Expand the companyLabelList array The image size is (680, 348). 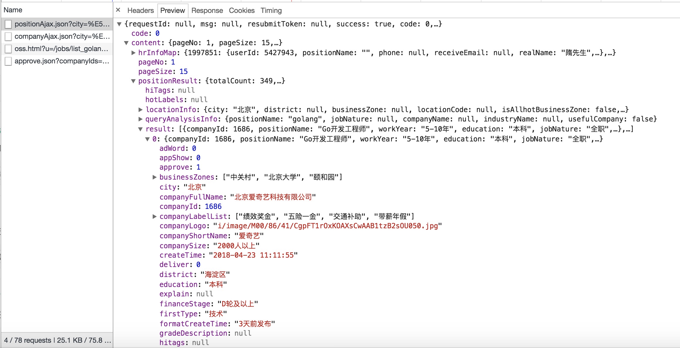click(154, 217)
